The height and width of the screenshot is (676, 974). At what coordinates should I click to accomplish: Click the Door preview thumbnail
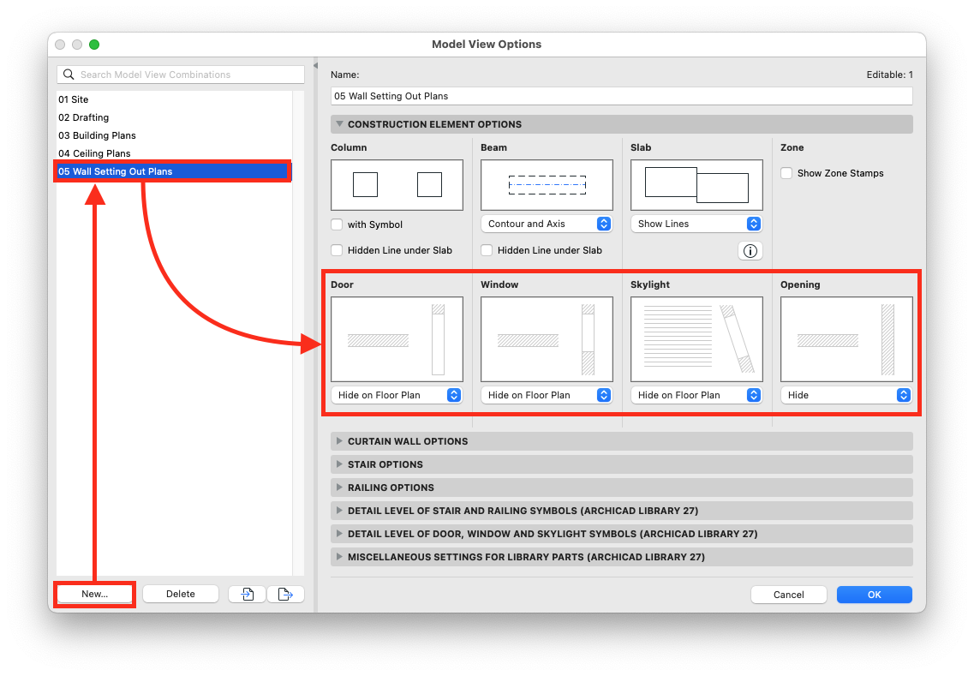397,339
